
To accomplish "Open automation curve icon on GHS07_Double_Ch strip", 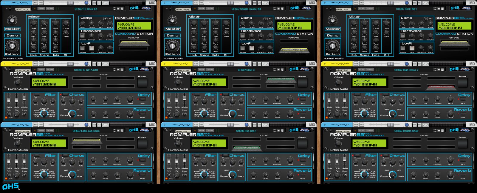I will tap(426, 125).
